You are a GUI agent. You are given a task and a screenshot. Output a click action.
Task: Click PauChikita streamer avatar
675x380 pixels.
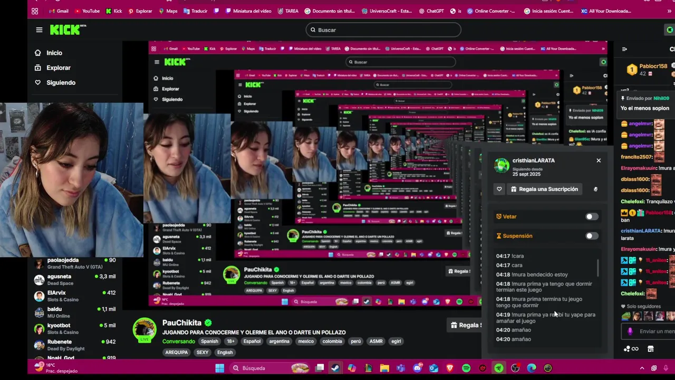144,330
